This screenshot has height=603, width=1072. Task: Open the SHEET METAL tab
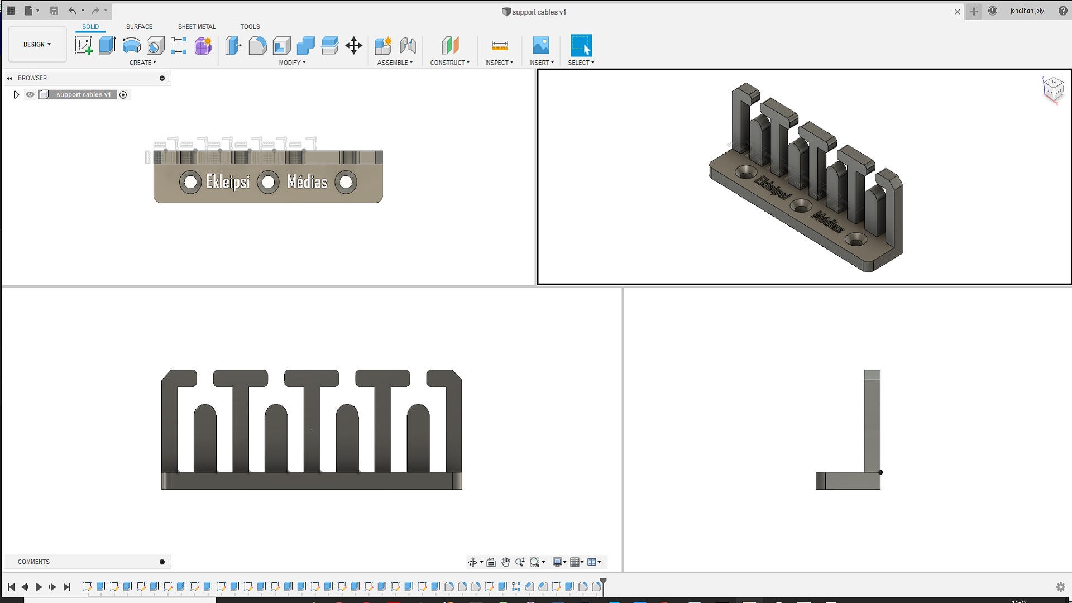[x=197, y=27]
